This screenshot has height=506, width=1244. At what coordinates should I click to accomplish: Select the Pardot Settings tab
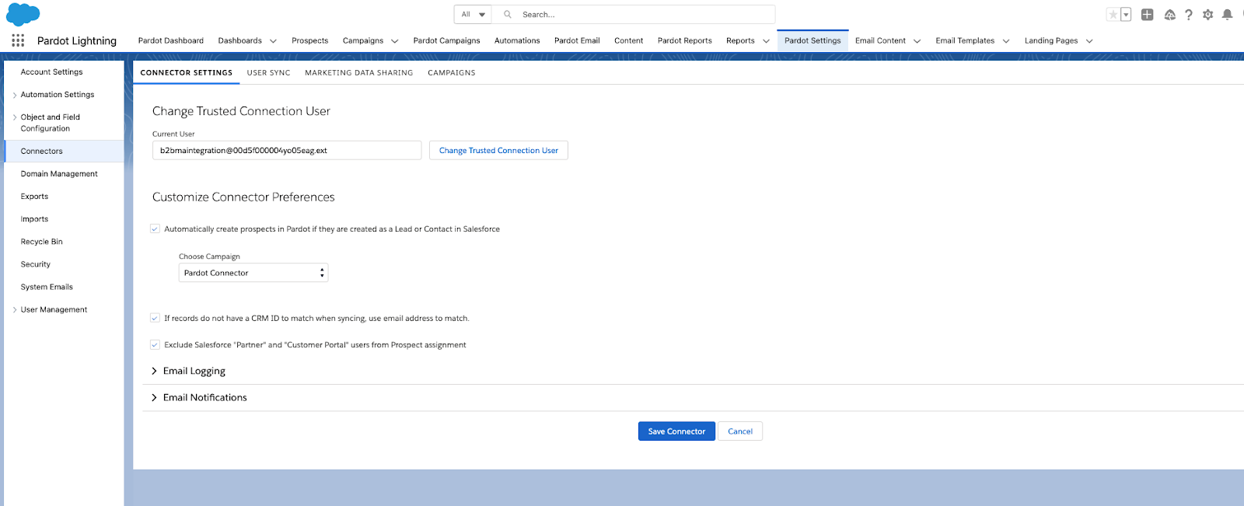[812, 40]
